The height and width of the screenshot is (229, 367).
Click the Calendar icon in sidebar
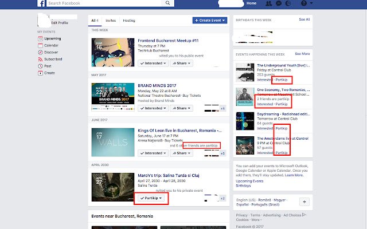[40, 45]
